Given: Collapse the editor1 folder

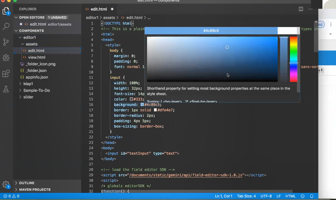Looking at the screenshot, I should [29, 37].
